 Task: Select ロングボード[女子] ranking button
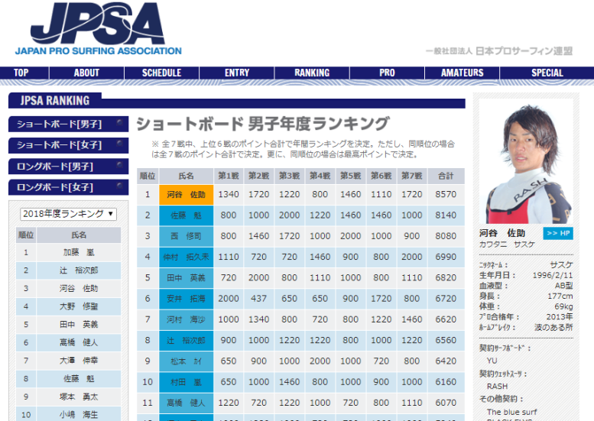[x=68, y=186]
